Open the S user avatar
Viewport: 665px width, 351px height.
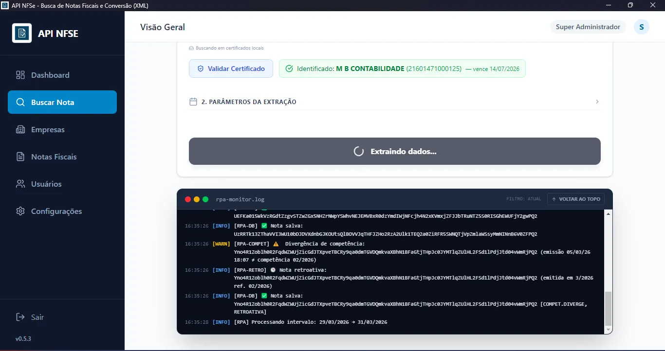tap(642, 27)
